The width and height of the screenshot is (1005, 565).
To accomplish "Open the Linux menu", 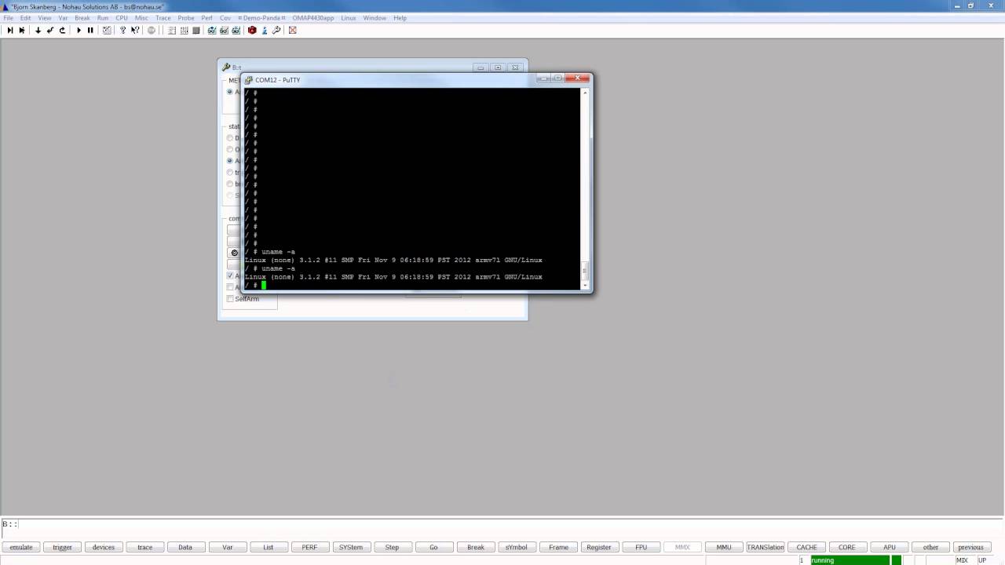I will click(x=349, y=17).
